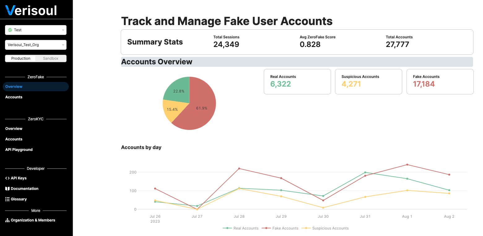The image size is (483, 236).
Task: Click the Summary Stats label
Action: [155, 42]
